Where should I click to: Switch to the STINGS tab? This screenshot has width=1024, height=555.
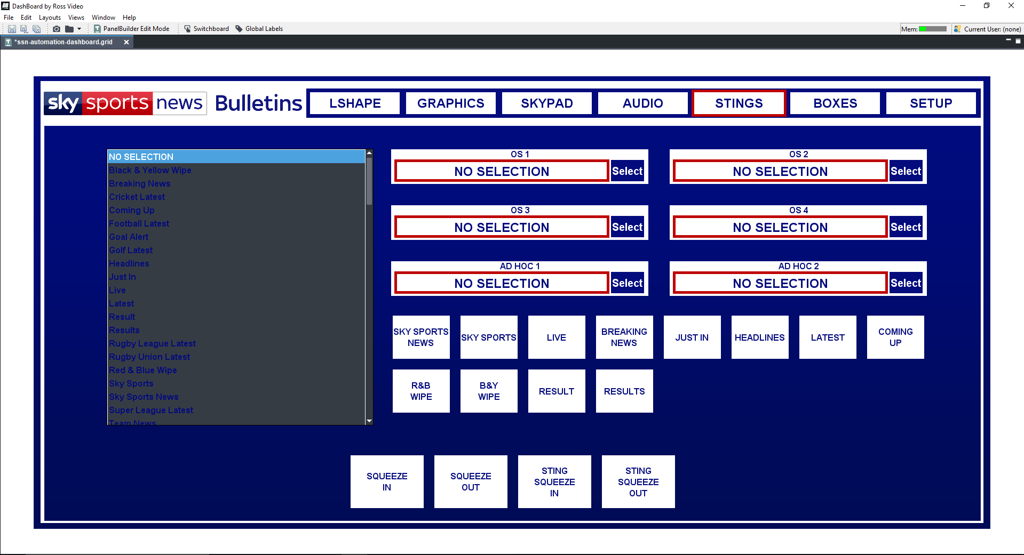(739, 103)
